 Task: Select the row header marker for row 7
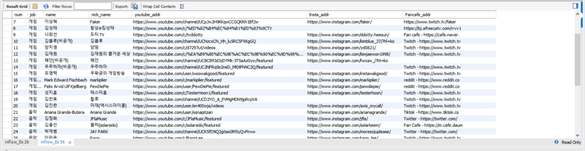click(x=7, y=22)
